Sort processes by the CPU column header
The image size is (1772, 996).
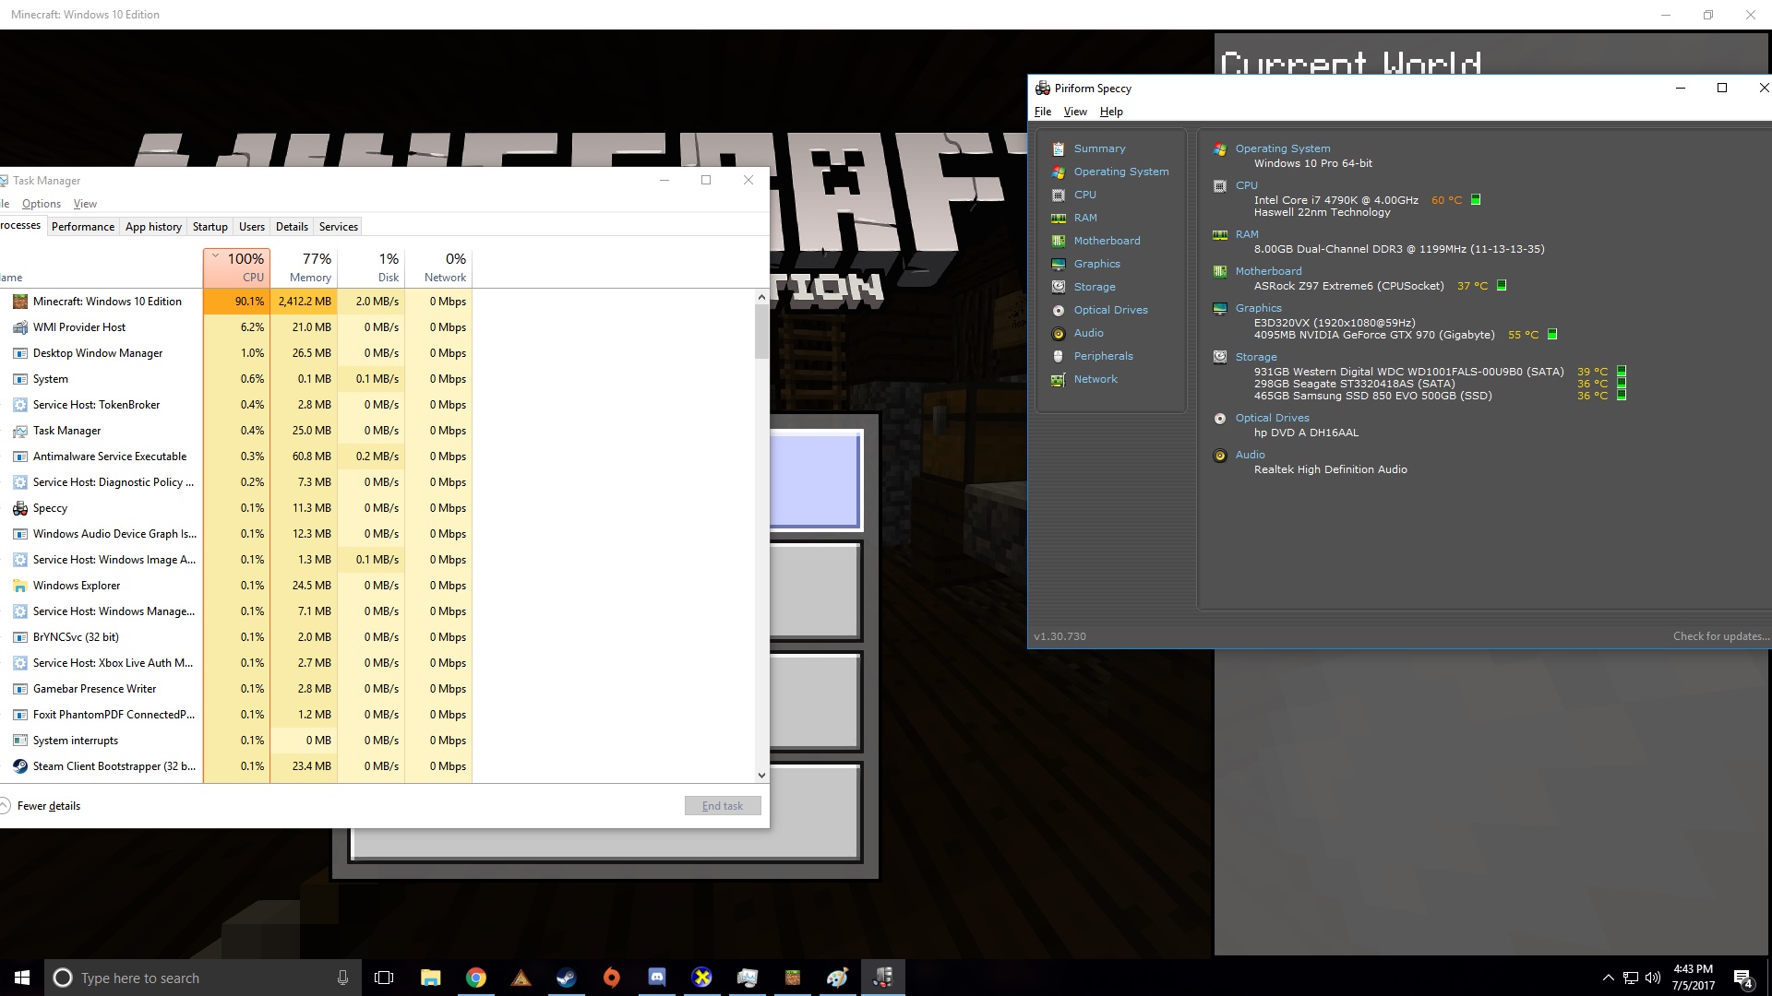point(237,267)
